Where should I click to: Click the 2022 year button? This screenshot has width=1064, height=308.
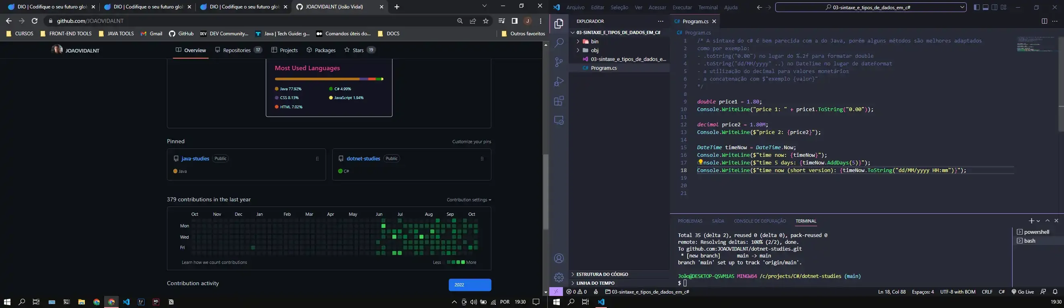coord(470,285)
